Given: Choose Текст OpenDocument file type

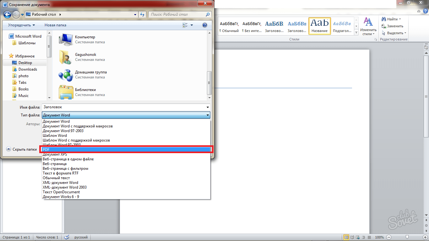Looking at the screenshot, I should click(x=126, y=192).
